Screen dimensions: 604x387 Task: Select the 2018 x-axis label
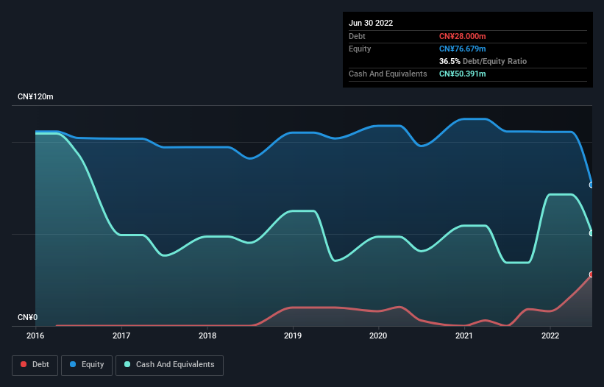point(207,335)
